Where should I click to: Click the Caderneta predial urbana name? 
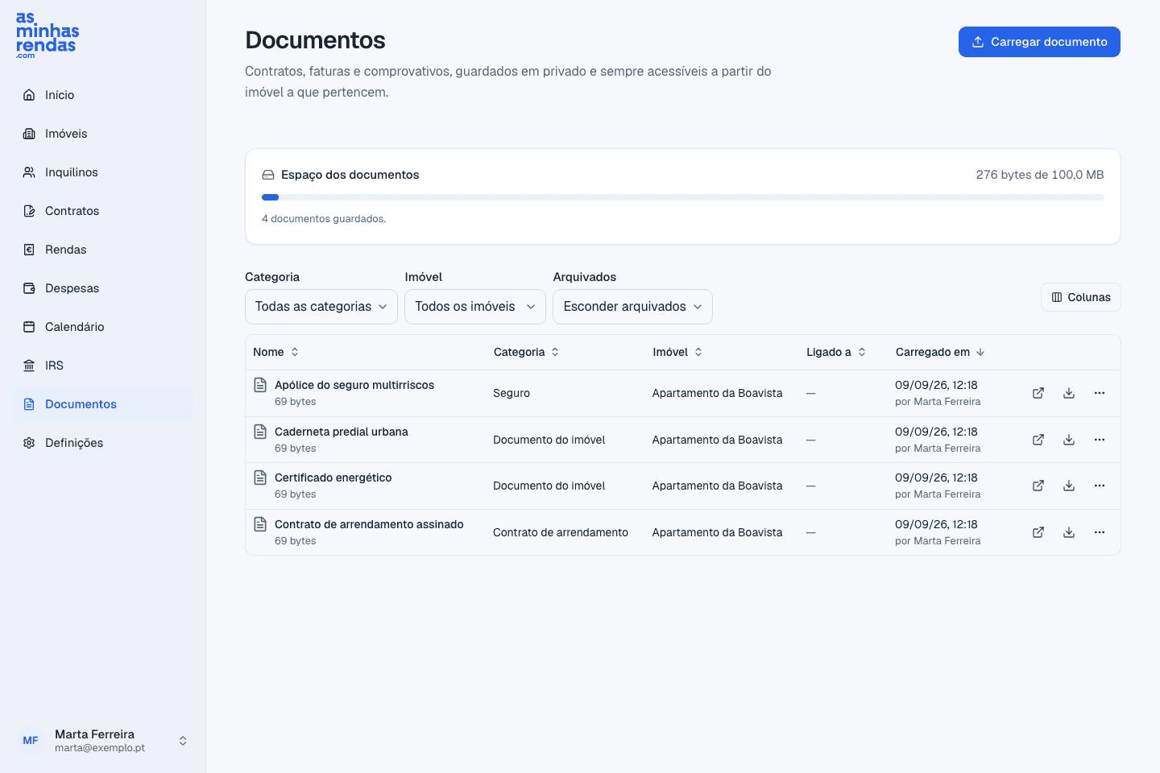(x=342, y=432)
